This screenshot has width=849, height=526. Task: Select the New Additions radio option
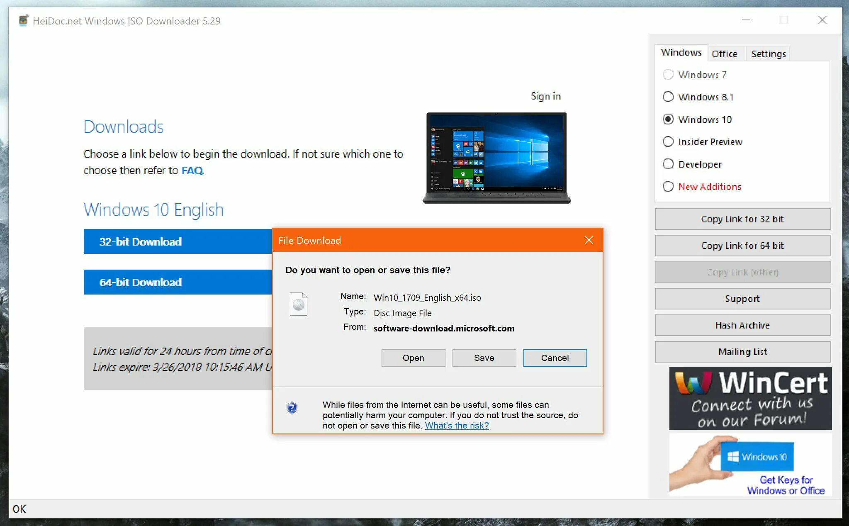668,187
